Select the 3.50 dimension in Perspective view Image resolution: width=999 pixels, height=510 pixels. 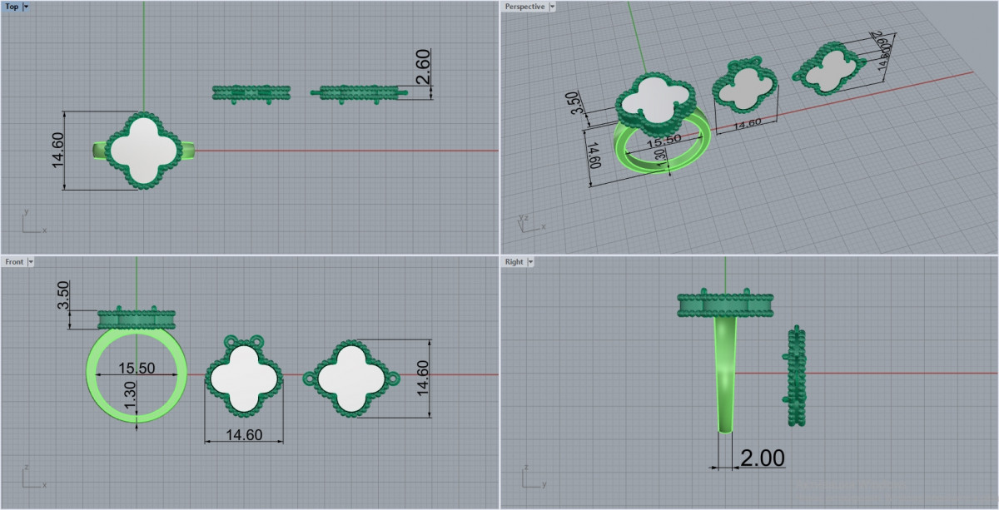click(573, 105)
